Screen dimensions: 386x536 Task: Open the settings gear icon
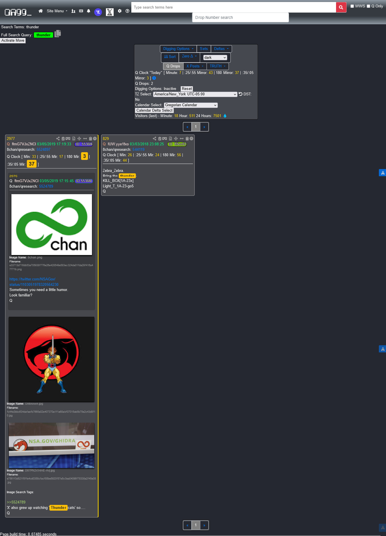120,11
